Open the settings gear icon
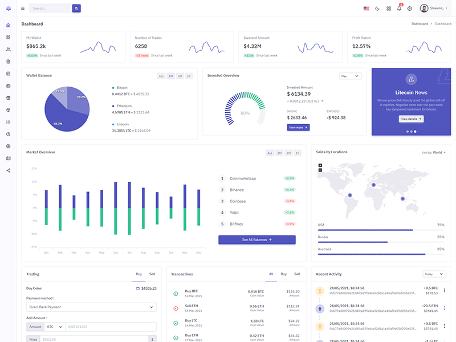The image size is (456, 342). 409,9
